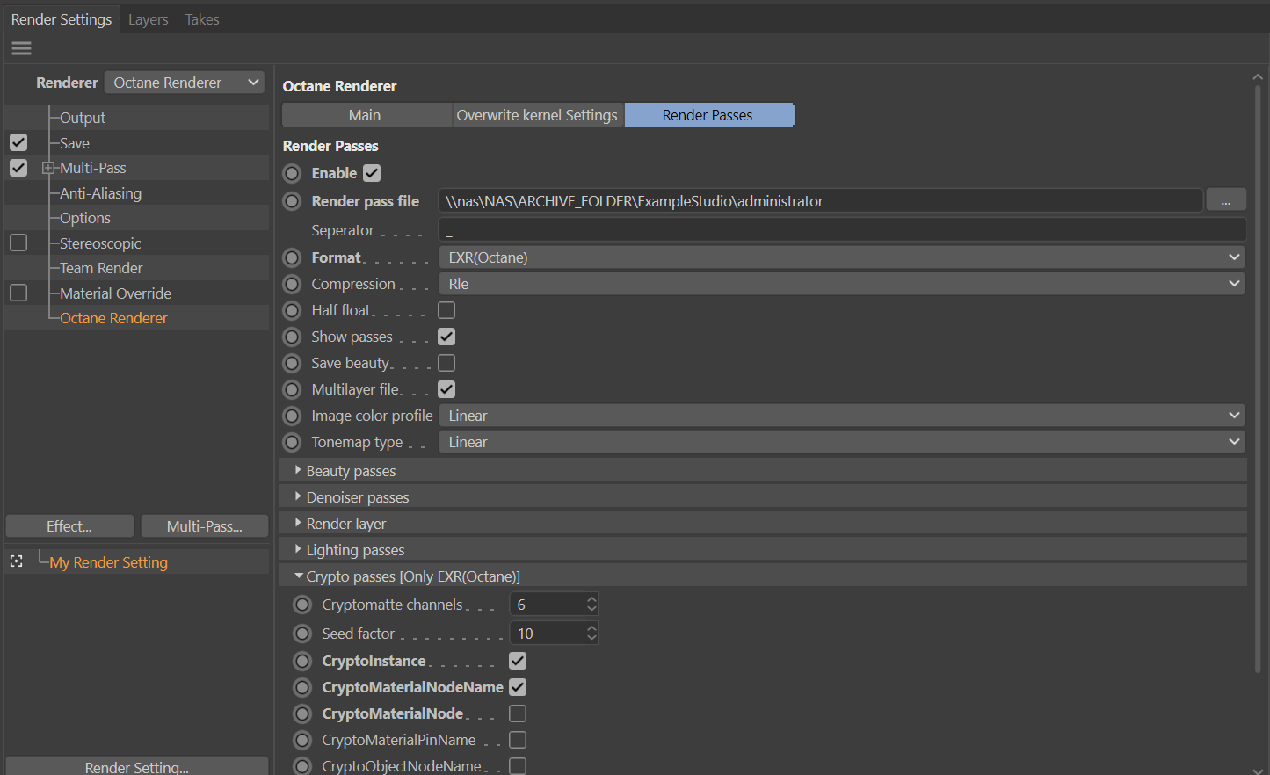Select My Render Setting entry
The height and width of the screenshot is (775, 1270).
coord(108,562)
